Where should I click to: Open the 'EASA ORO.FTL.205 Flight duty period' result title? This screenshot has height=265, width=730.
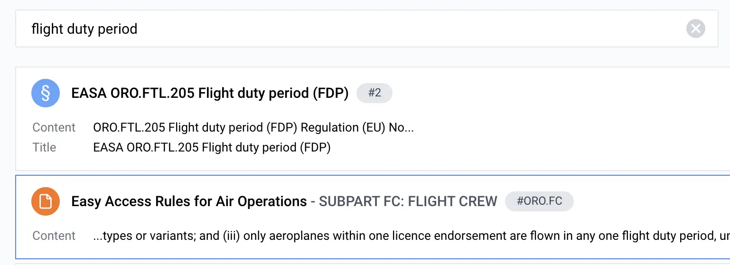point(210,93)
